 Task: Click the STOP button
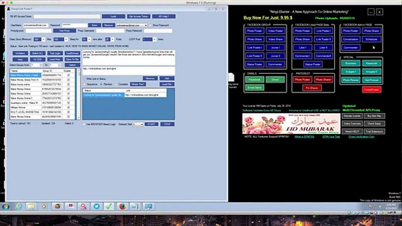coord(167,124)
